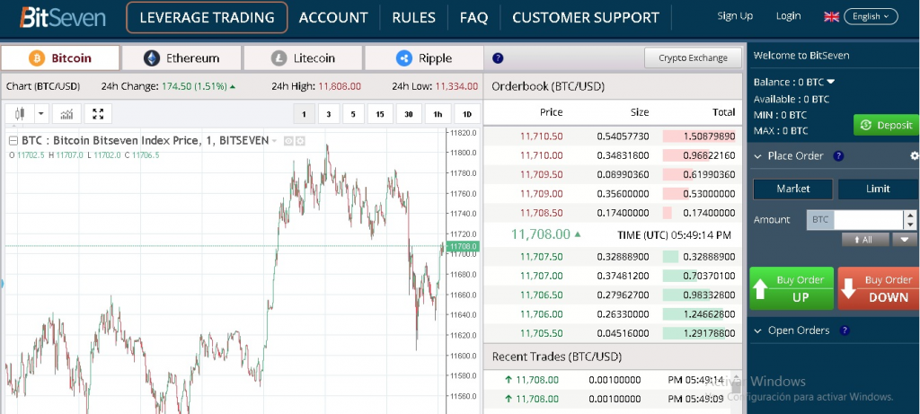Open the chart series settings gear

pos(300,141)
